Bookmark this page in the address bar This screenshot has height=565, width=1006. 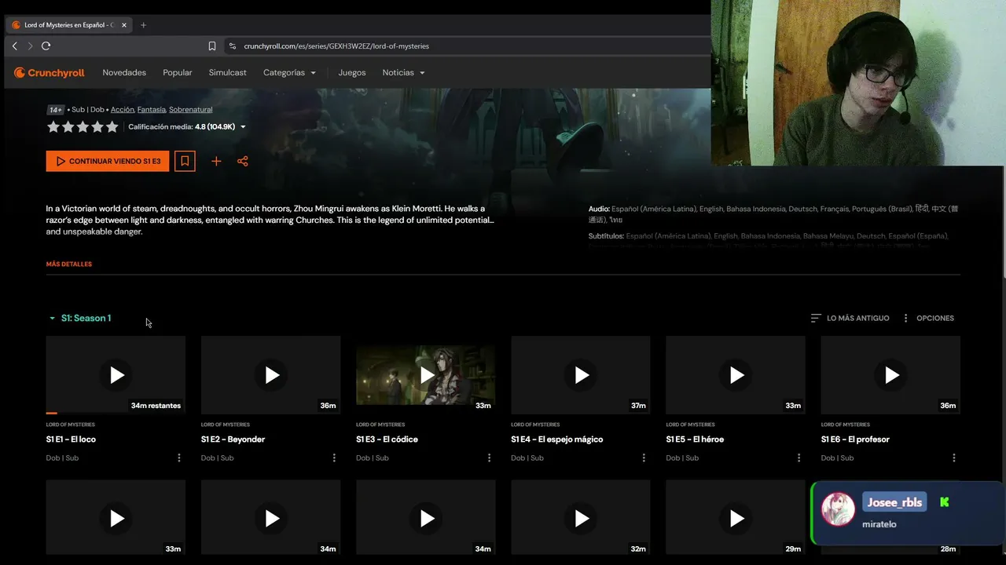212,46
